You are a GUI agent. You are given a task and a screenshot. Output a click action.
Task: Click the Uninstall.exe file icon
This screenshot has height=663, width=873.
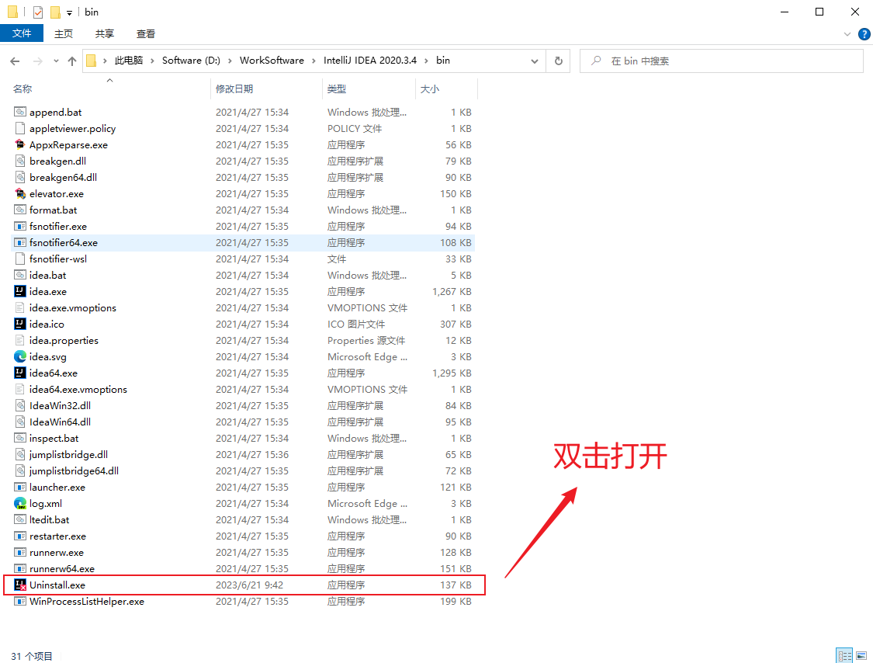(x=20, y=585)
